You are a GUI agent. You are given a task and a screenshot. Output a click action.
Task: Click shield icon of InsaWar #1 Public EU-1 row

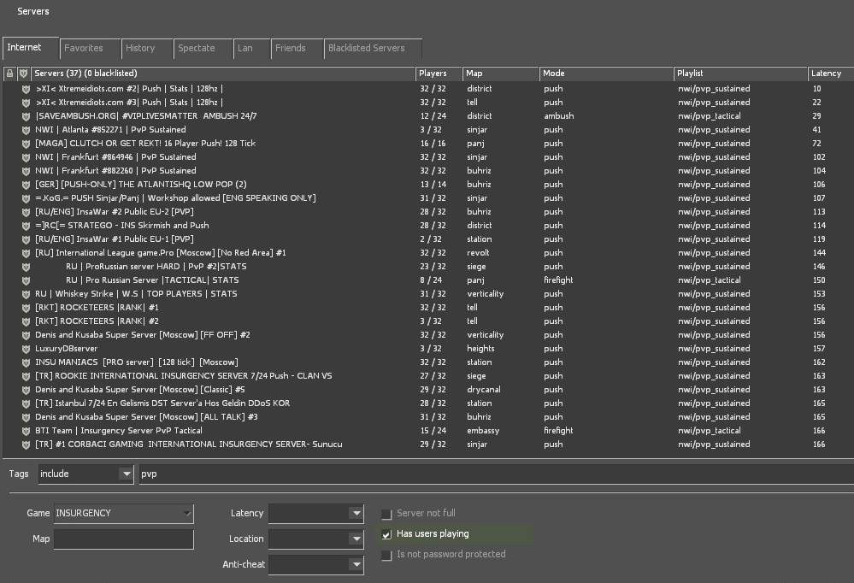(26, 239)
